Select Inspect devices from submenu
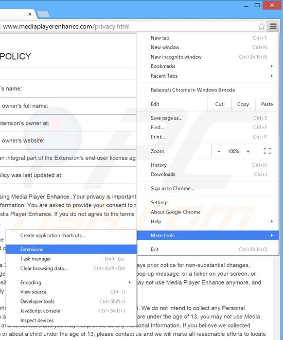 (x=71, y=320)
